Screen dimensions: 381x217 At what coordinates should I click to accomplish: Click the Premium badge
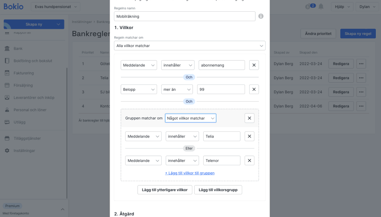(12, 206)
